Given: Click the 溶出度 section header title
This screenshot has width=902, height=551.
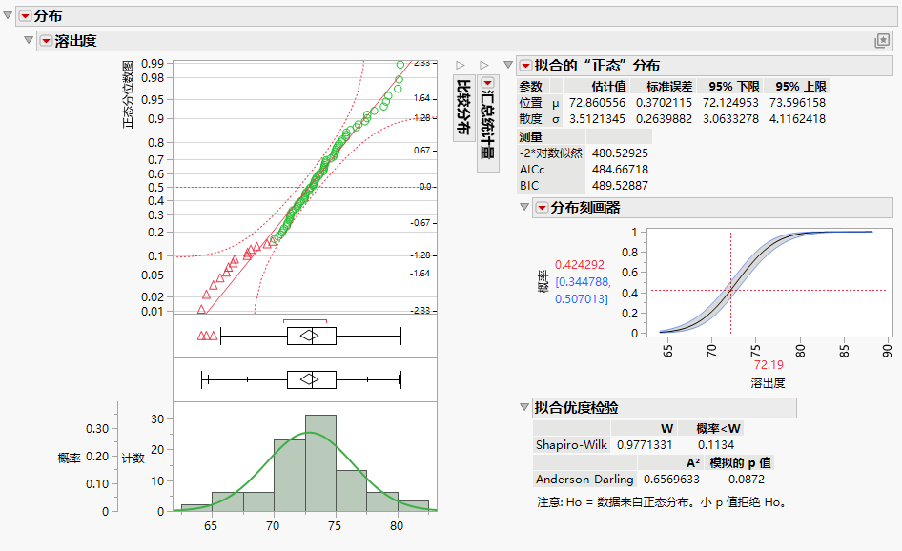Looking at the screenshot, I should (76, 41).
